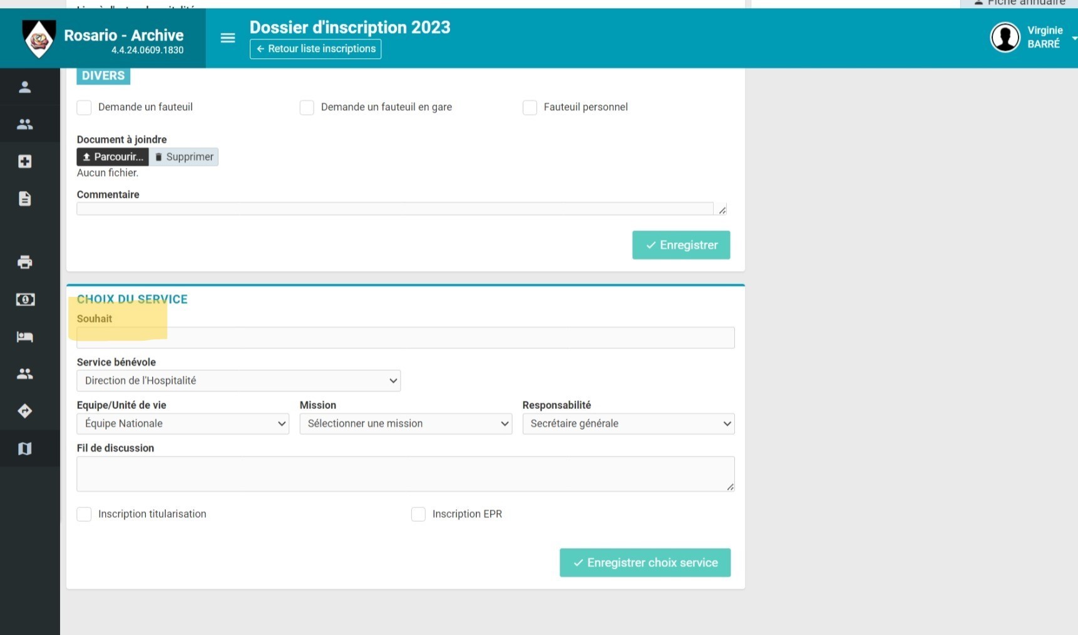Click the money banknote sidebar icon
Image resolution: width=1078 pixels, height=635 pixels.
point(25,299)
